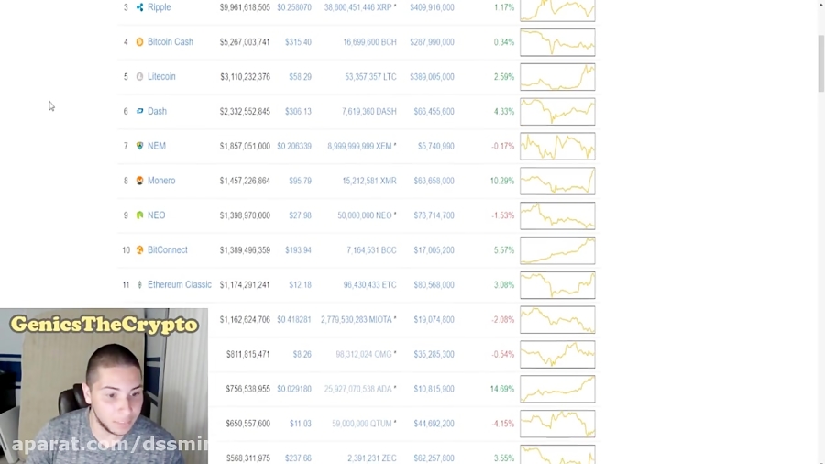
Task: Click Ripple volume $409,916,000
Action: [432, 8]
